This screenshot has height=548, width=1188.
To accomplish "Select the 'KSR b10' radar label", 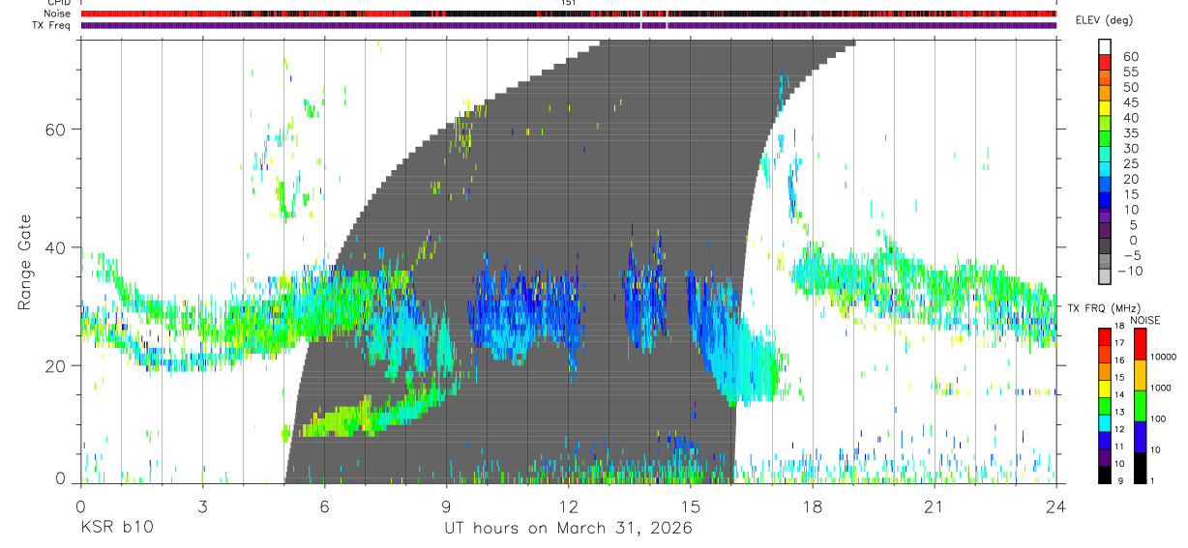I will tap(115, 528).
